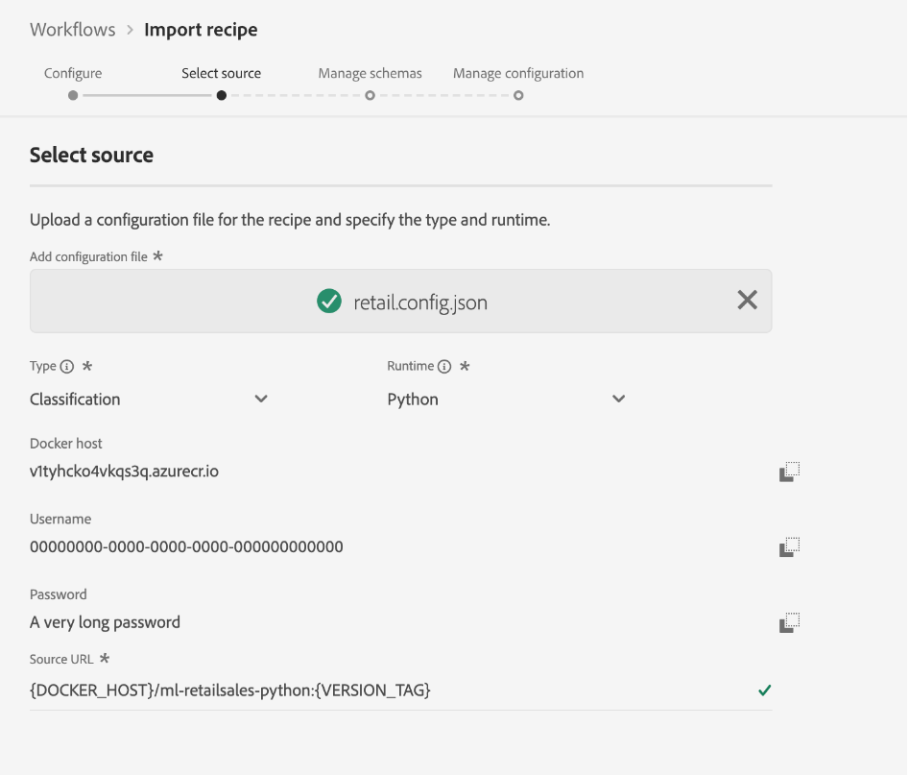Click the Source URL validation checkmark
The image size is (909, 775).
(764, 690)
